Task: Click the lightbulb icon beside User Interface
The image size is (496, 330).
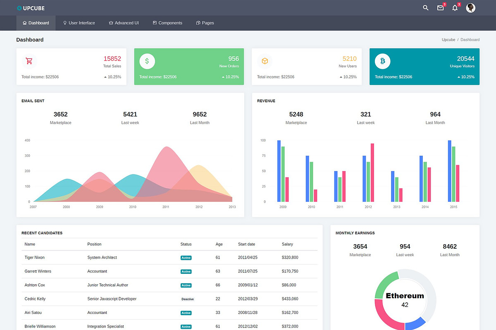Action: pyautogui.click(x=65, y=23)
